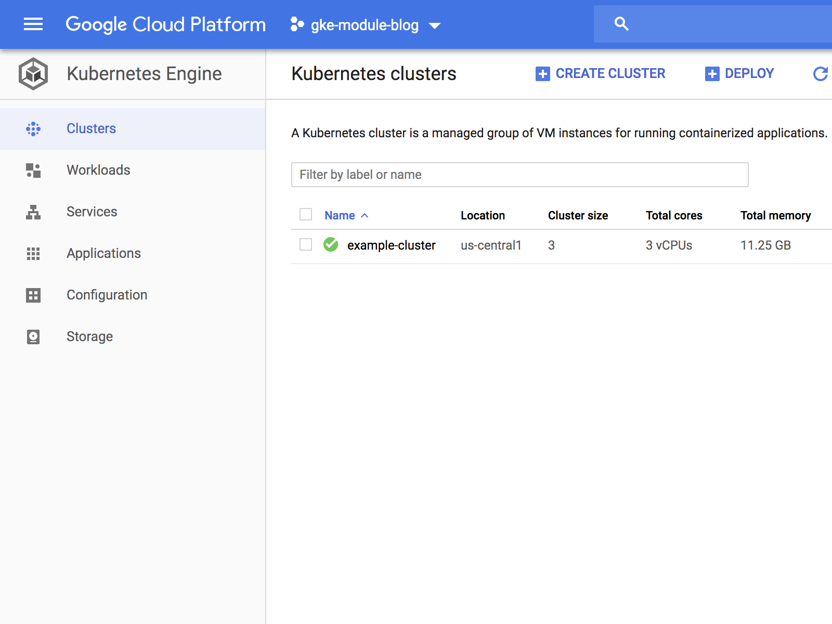Click the plus icon for Deploy
The height and width of the screenshot is (624, 832).
coord(712,74)
